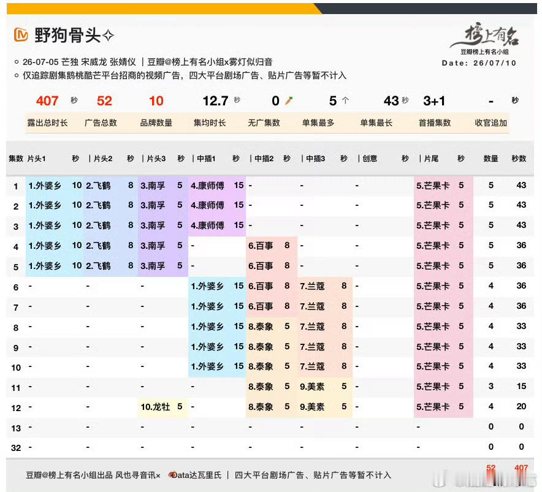This screenshot has width=542, height=492.
Task: Click 4.康师傅 in episode 1 row
Action: point(207,186)
